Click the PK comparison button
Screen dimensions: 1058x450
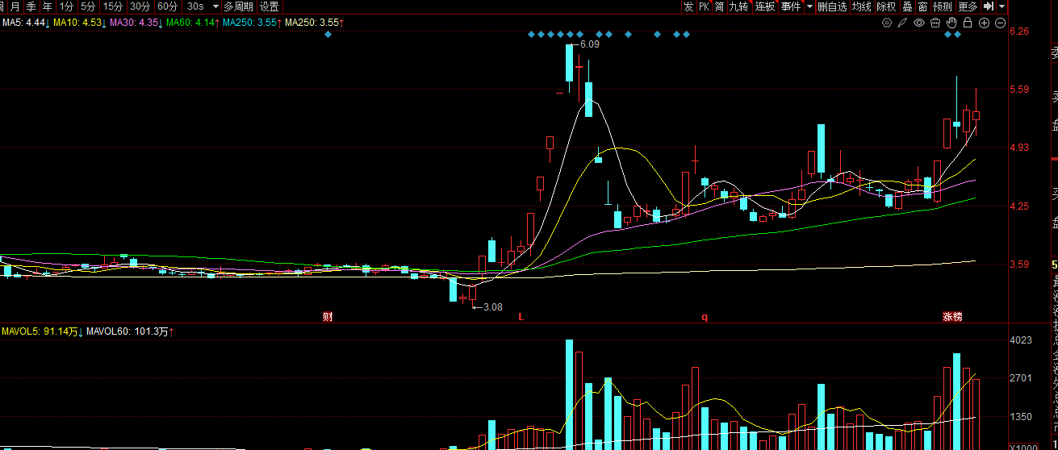(704, 6)
